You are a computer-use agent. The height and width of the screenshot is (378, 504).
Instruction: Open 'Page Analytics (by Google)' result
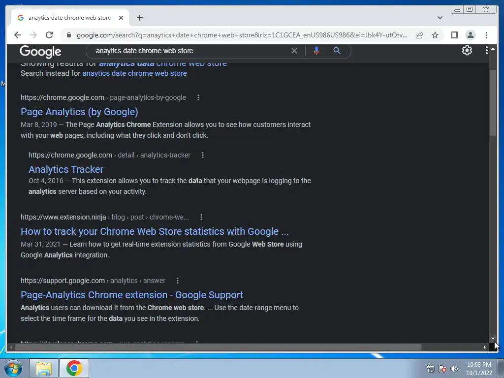(x=79, y=112)
